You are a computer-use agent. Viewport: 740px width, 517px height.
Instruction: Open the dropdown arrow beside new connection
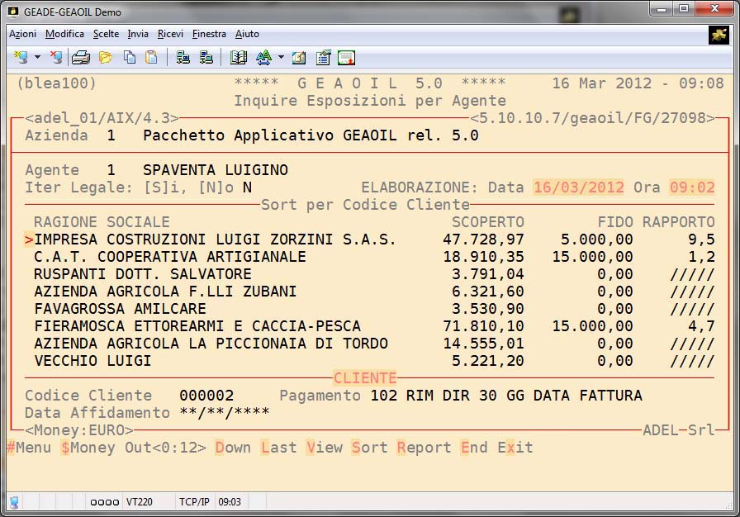click(37, 58)
